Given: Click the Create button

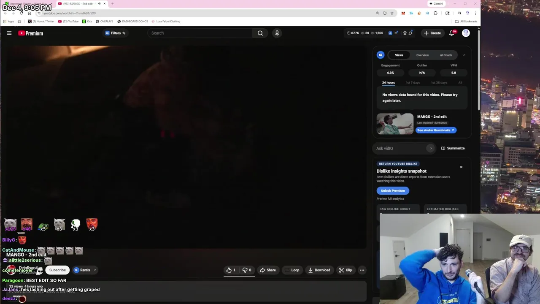Looking at the screenshot, I should click(432, 33).
